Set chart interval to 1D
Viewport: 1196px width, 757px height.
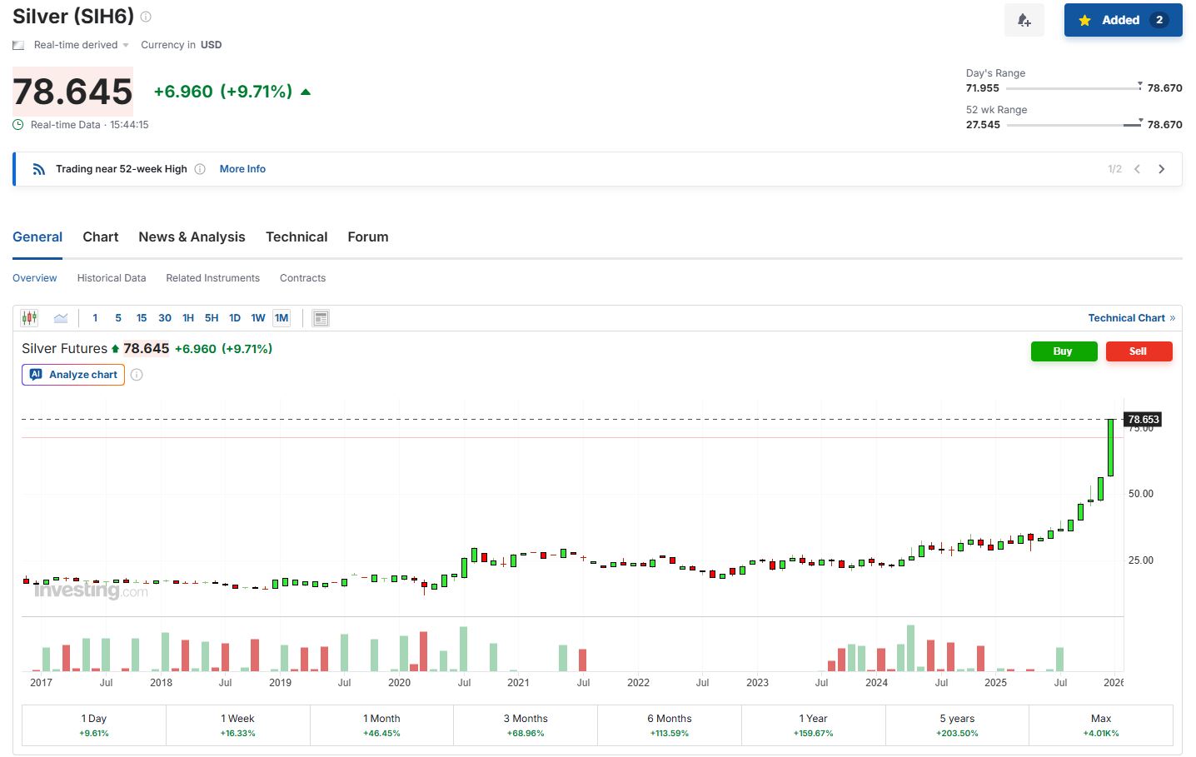(x=235, y=318)
